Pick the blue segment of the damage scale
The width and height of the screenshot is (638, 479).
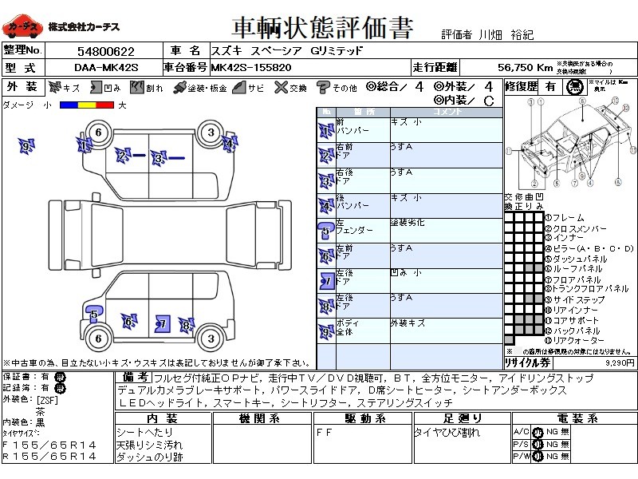[x=69, y=105]
